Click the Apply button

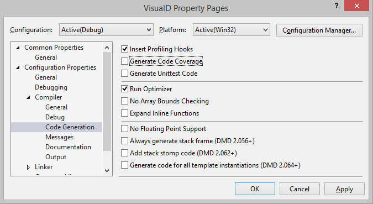[344, 189]
